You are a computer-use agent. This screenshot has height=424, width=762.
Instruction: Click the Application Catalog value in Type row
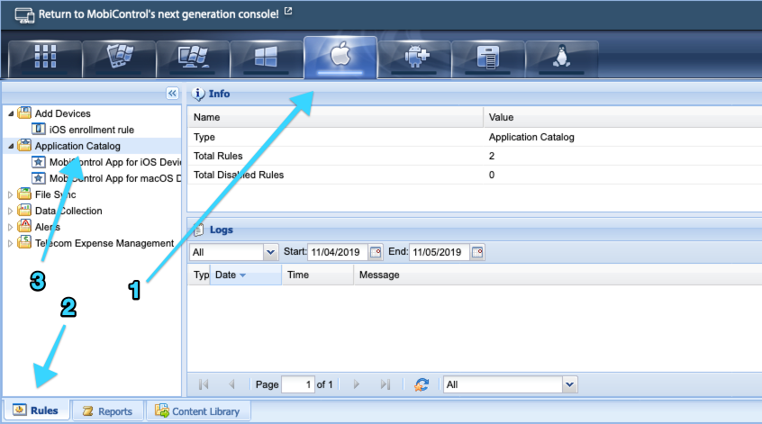[x=531, y=137]
